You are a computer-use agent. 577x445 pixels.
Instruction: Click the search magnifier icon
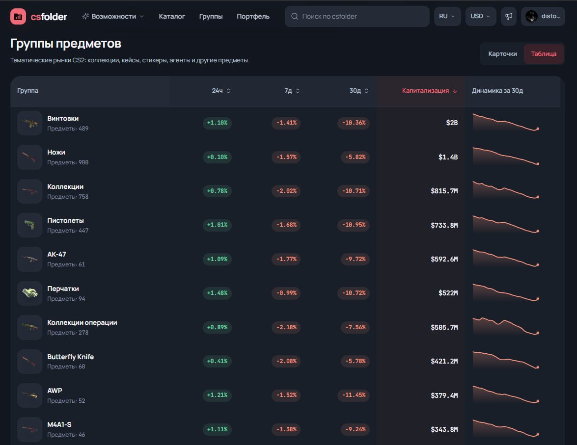tap(294, 16)
